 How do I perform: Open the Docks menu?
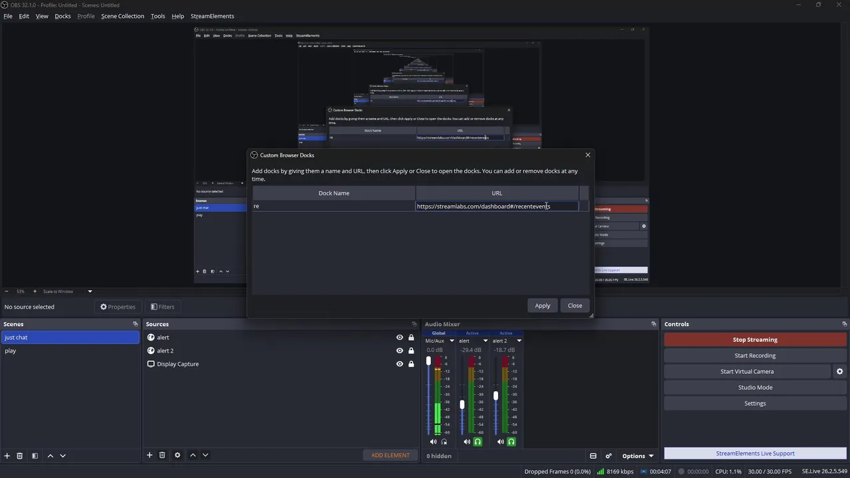(x=62, y=16)
